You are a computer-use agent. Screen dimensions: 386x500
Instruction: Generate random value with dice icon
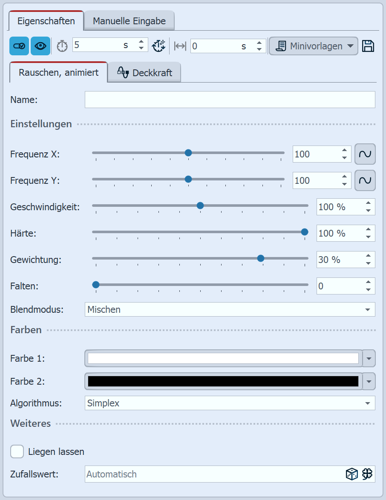coord(352,474)
